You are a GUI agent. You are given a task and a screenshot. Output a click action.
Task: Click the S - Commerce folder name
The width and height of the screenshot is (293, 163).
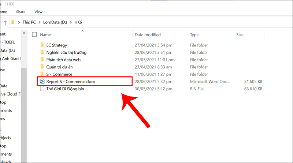[59, 74]
